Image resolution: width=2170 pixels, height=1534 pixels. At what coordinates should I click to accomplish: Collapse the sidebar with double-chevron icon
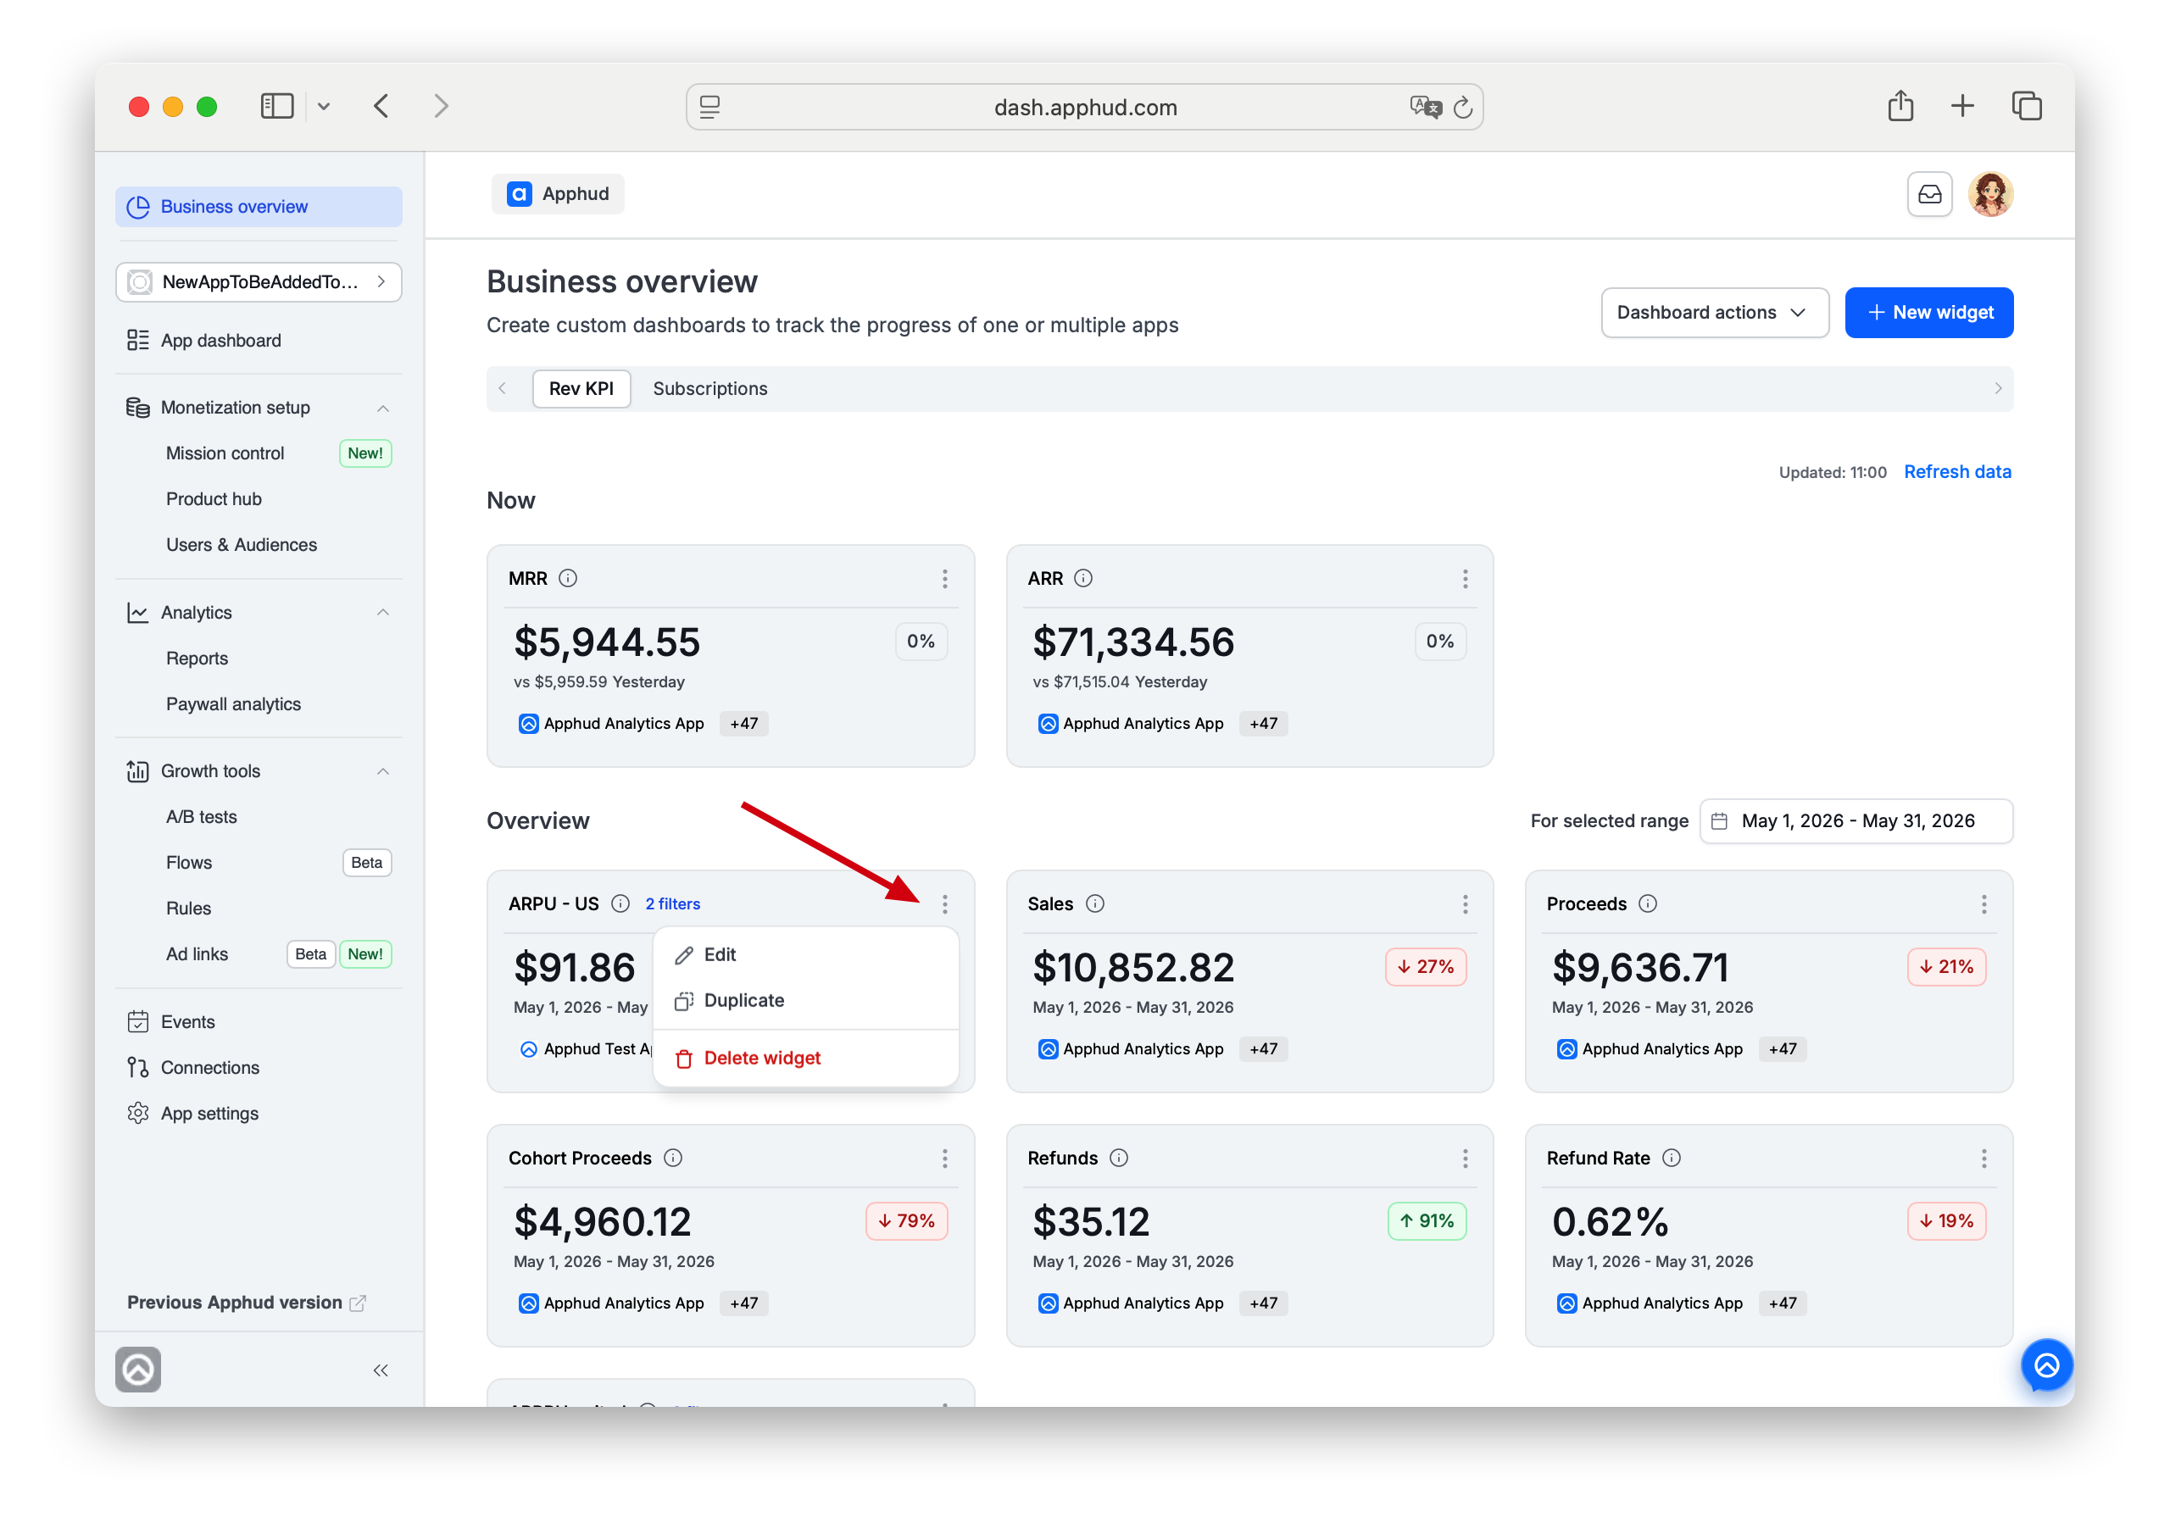(x=381, y=1370)
